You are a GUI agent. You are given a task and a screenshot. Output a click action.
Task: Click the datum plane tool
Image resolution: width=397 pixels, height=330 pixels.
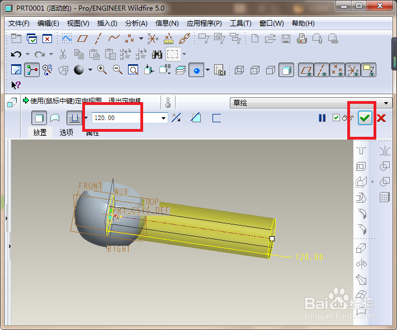pos(83,39)
